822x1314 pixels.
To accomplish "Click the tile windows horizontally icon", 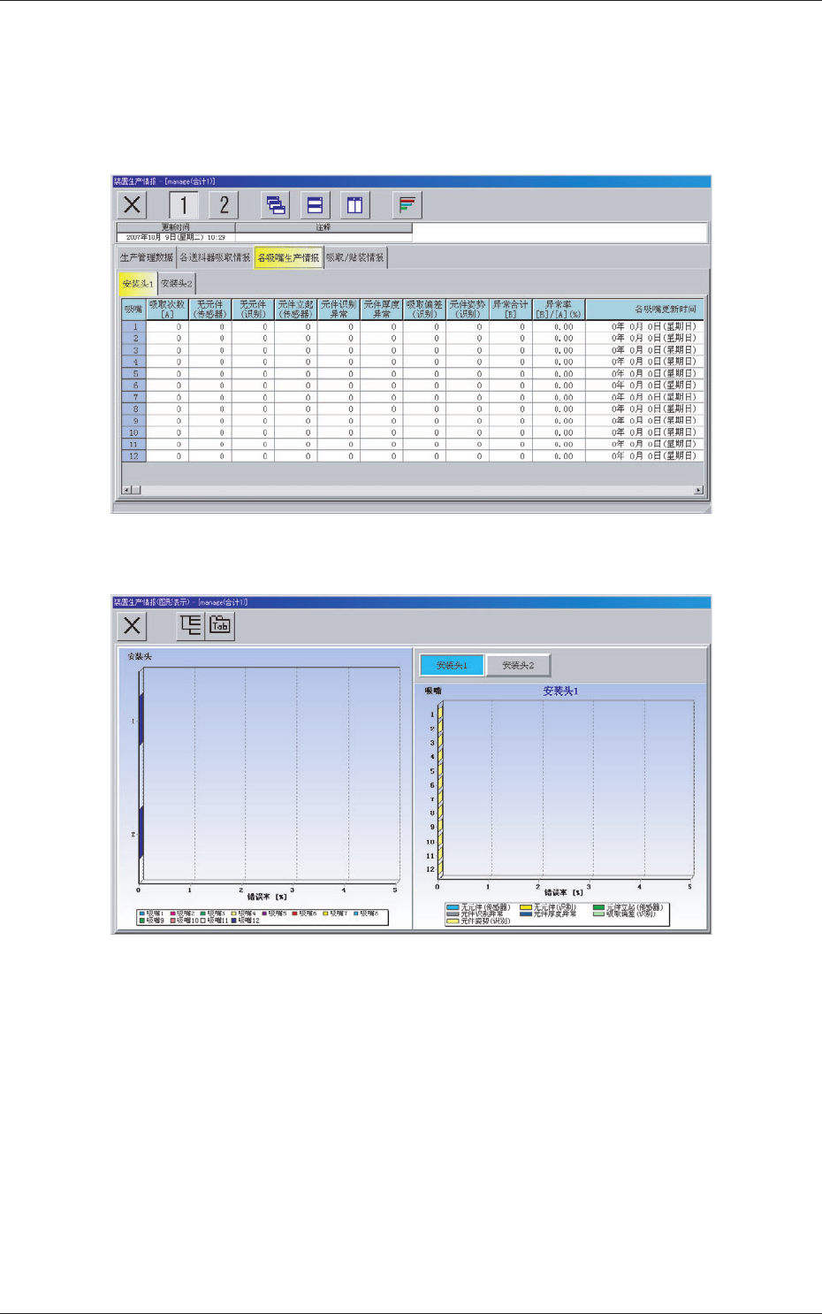I will click(x=315, y=205).
